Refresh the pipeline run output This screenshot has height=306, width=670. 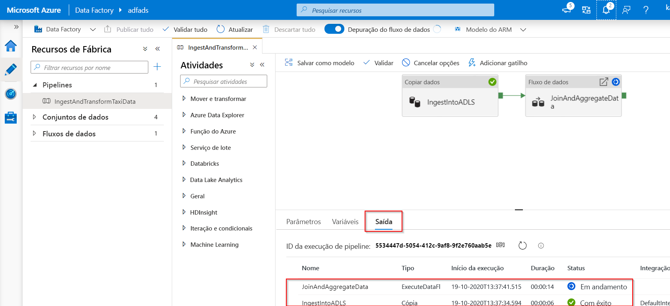(x=522, y=246)
